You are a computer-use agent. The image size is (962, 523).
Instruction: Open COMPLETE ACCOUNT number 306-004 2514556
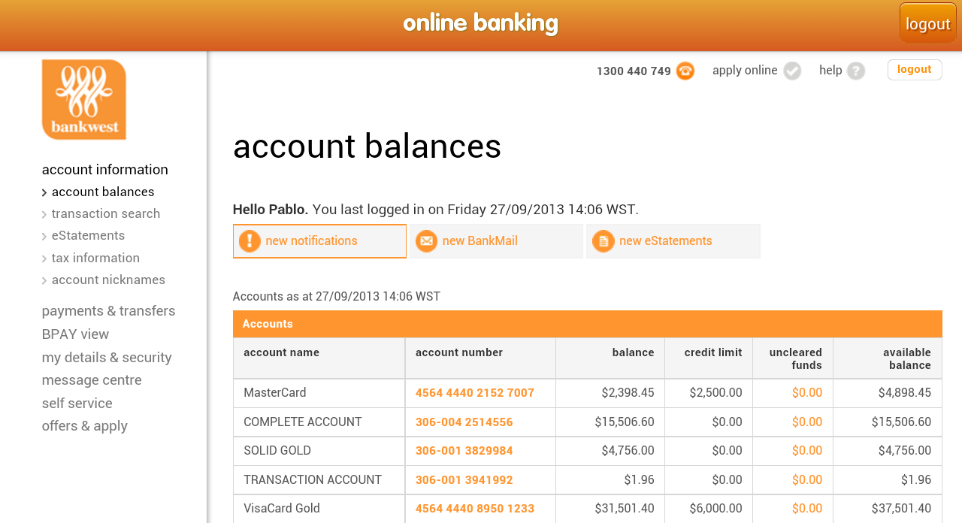[464, 422]
